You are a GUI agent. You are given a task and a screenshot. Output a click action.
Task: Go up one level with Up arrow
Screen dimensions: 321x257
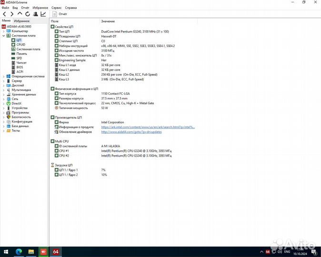(20, 14)
